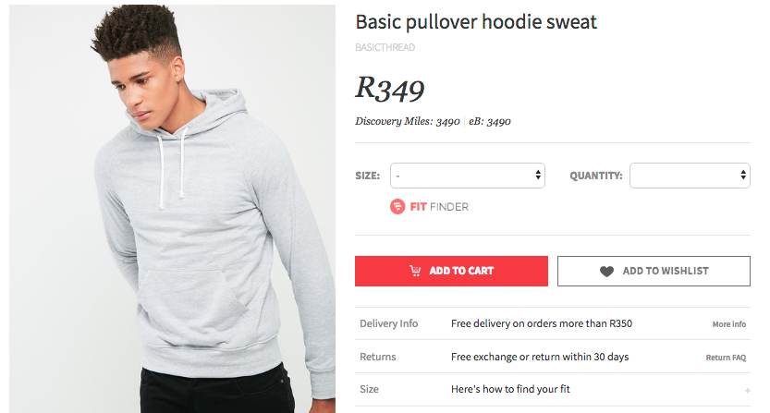Open the More Info delivery link

(728, 324)
